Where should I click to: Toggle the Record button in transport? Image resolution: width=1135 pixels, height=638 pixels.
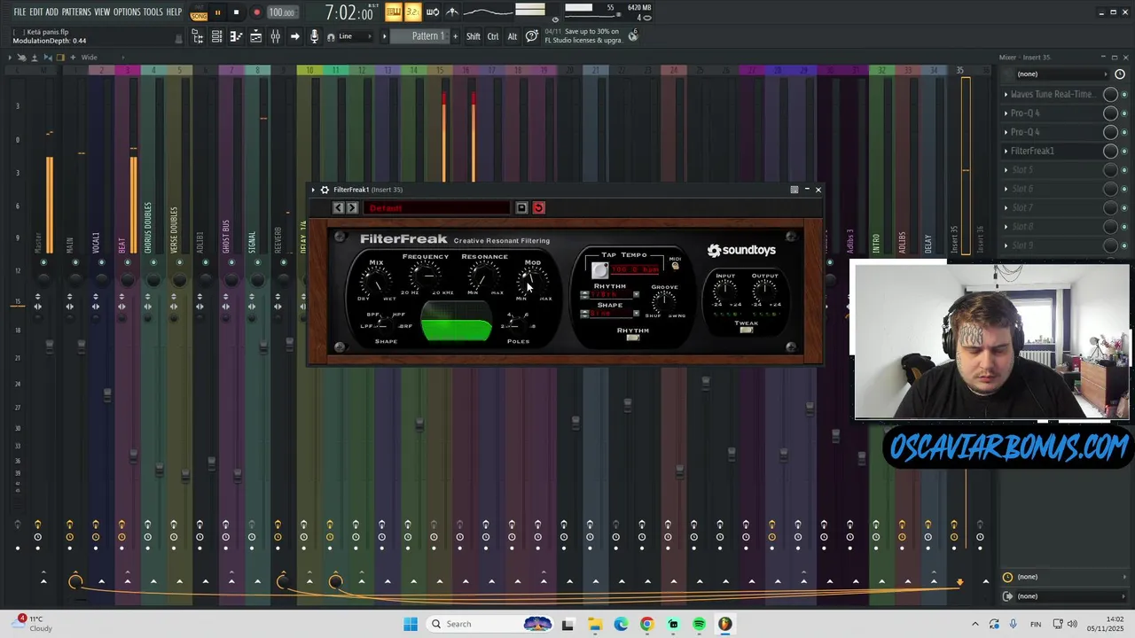(256, 12)
